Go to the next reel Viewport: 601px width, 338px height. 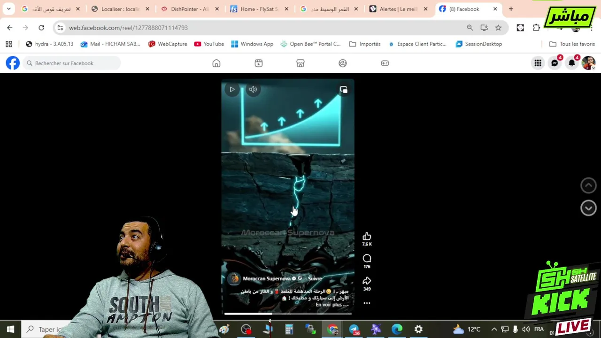pos(588,208)
